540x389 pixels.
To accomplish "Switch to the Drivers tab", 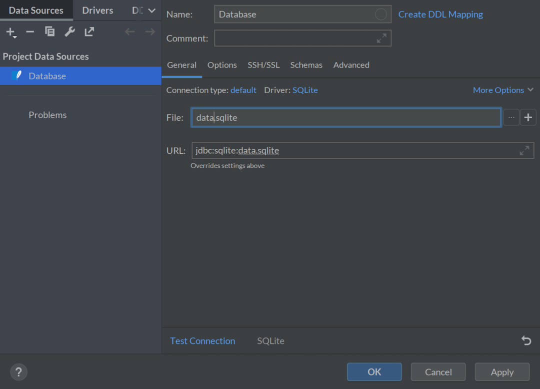I will pyautogui.click(x=97, y=11).
